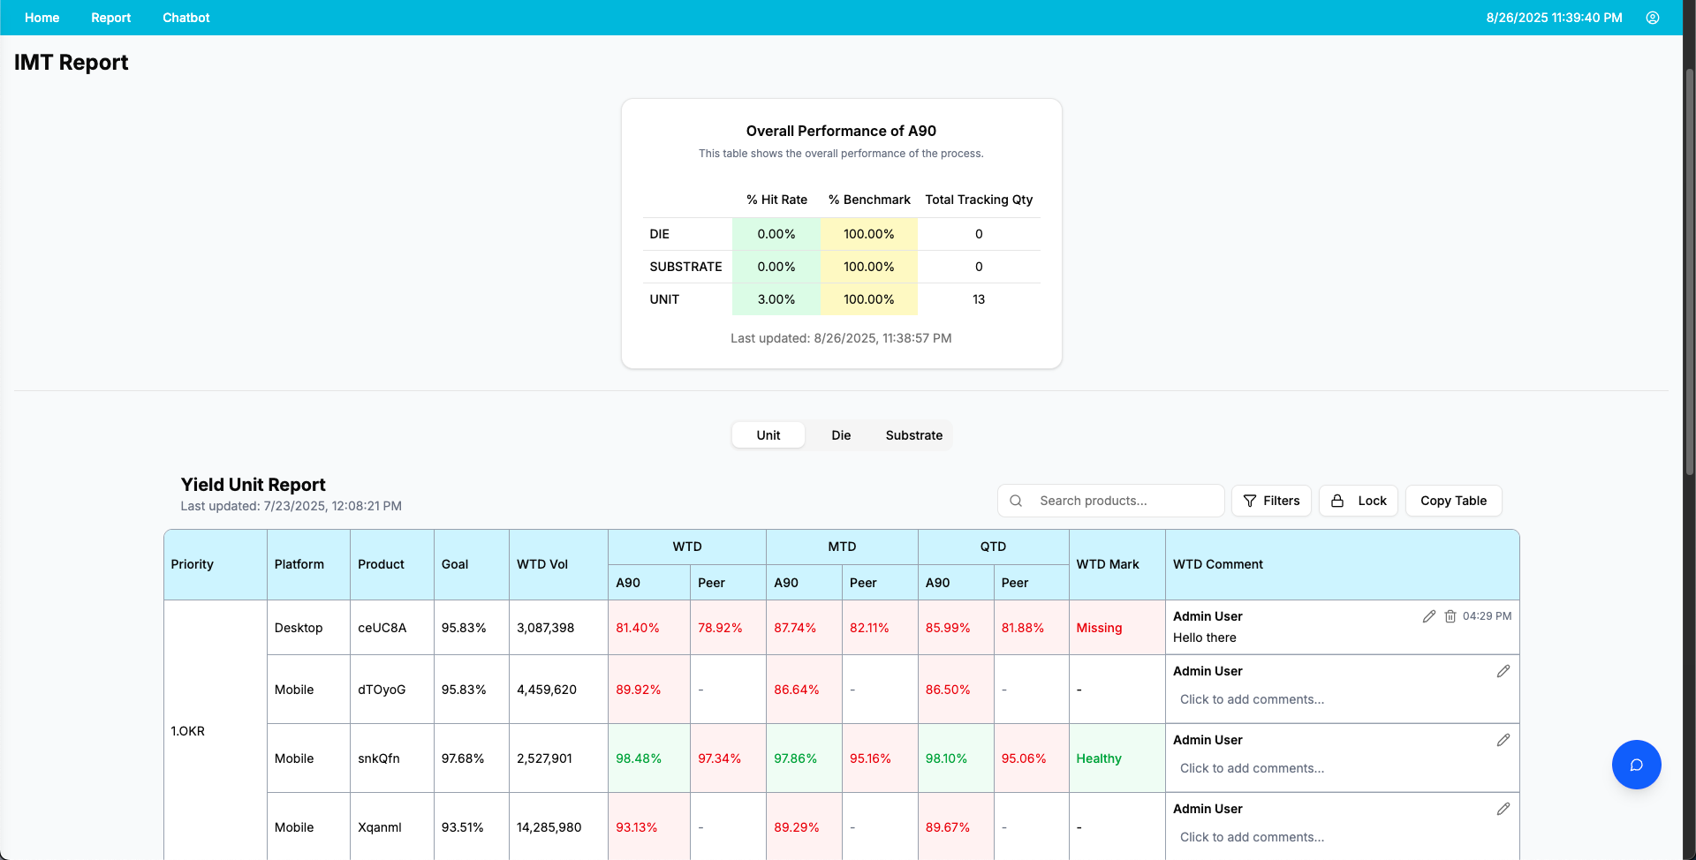Add a comment for product dTOyoG
The height and width of the screenshot is (860, 1696).
pyautogui.click(x=1252, y=699)
